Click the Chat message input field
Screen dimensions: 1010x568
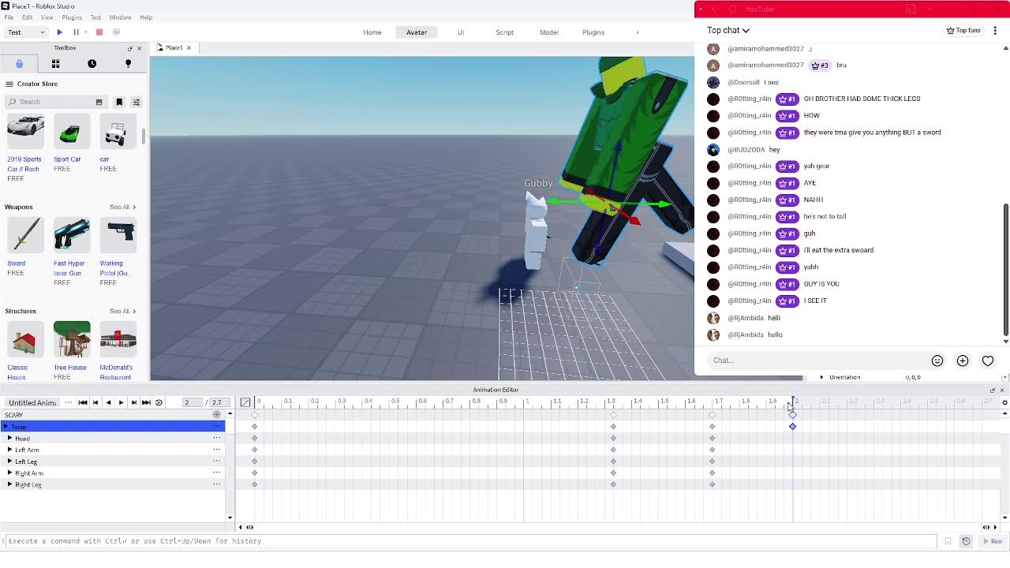(x=816, y=361)
